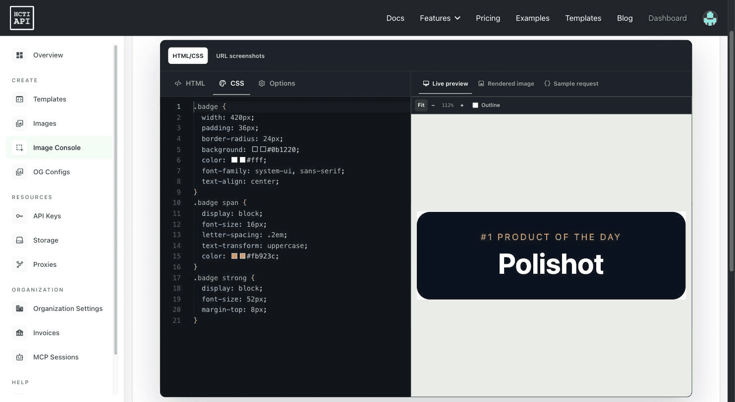Open Invoices in the sidebar
Screen dimensions: 735x402
tap(59, 333)
